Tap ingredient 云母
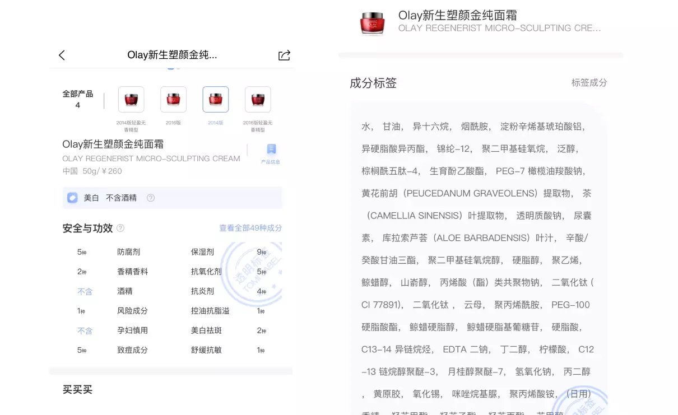Image resolution: width=678 pixels, height=415 pixels. (x=473, y=305)
